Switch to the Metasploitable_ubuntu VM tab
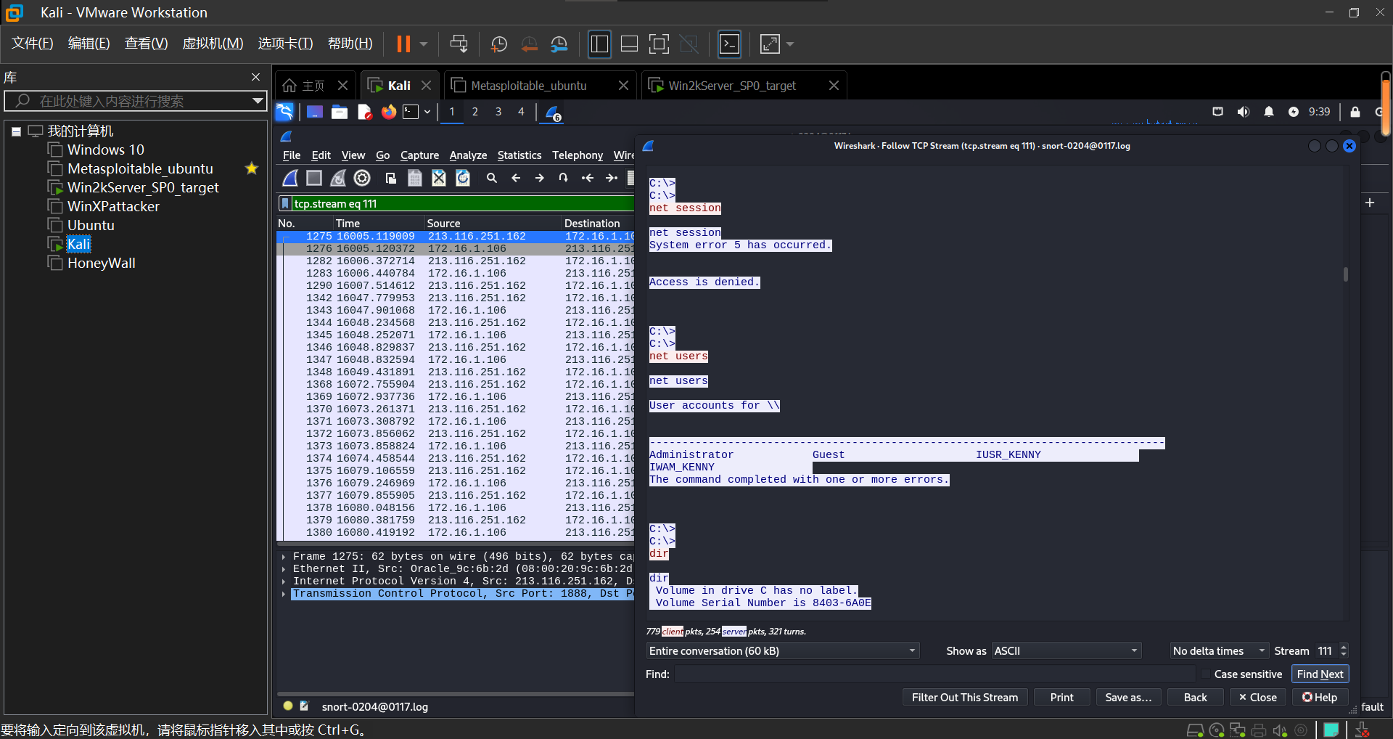This screenshot has height=739, width=1393. point(529,86)
